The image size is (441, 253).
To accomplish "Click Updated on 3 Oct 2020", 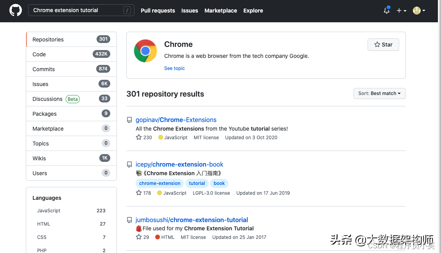I will [x=251, y=137].
